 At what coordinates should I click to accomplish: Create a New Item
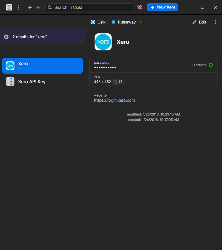(163, 7)
